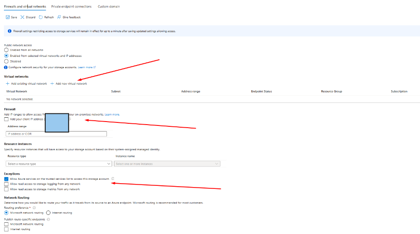The image size is (420, 234).
Task: Select the Disabled public network access option
Action: [6, 61]
